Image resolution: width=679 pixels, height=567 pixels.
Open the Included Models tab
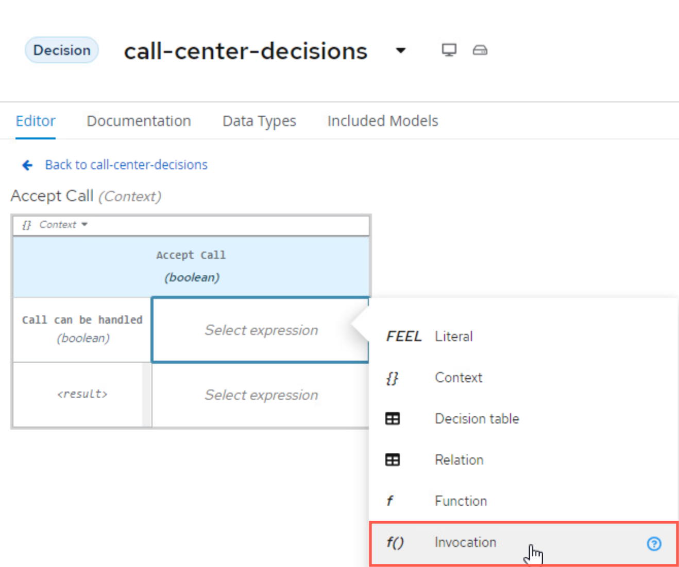(383, 121)
